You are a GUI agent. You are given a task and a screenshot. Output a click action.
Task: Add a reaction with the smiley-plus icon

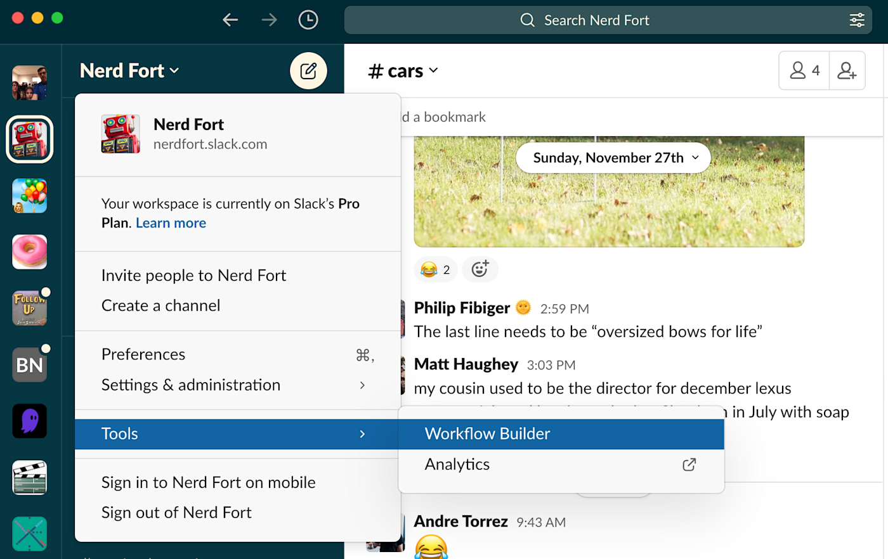point(480,269)
